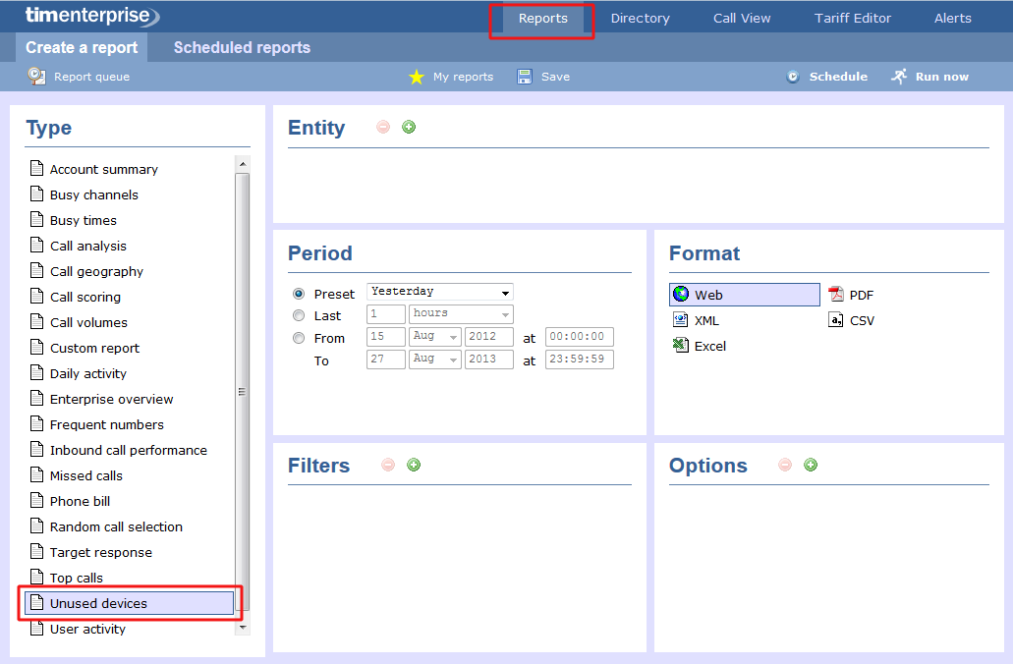The image size is (1013, 664).
Task: Click the My reports star icon
Action: pyautogui.click(x=417, y=77)
